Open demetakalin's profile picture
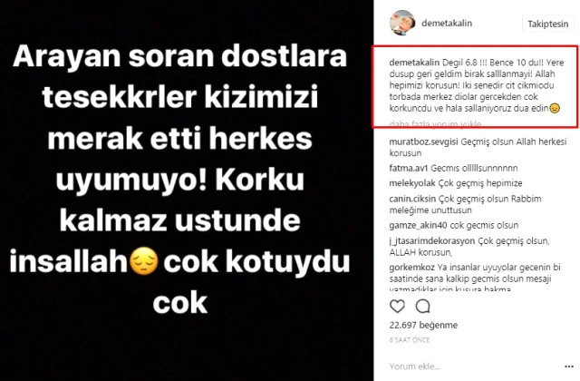 pos(402,23)
